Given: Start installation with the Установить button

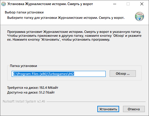Looking at the screenshot, I should (108, 109).
